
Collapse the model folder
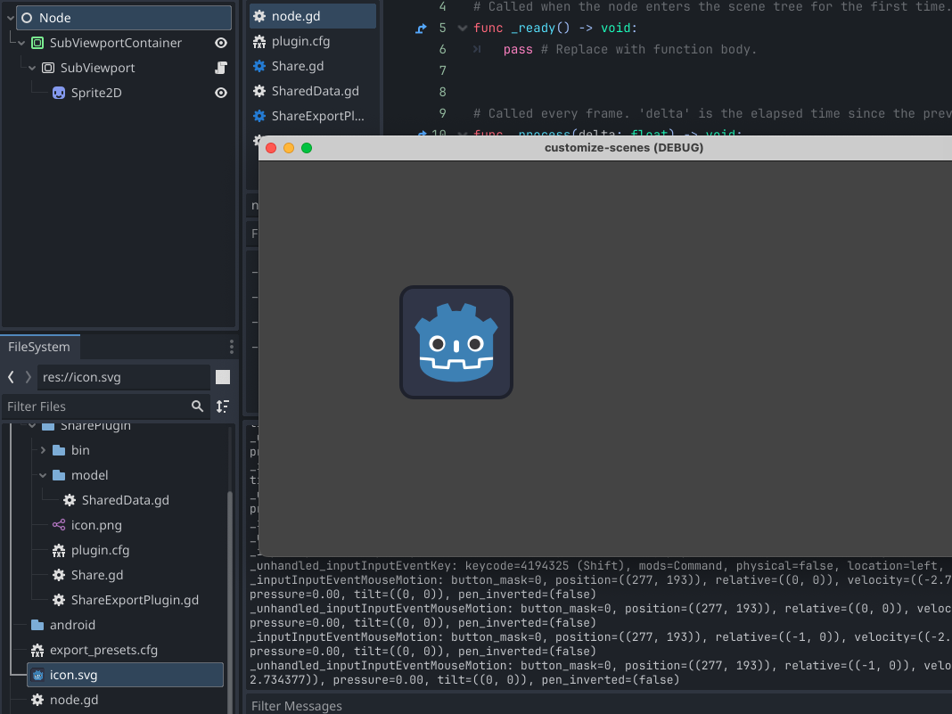point(43,475)
